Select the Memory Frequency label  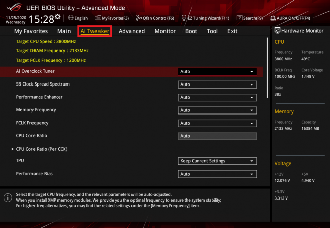pos(36,110)
